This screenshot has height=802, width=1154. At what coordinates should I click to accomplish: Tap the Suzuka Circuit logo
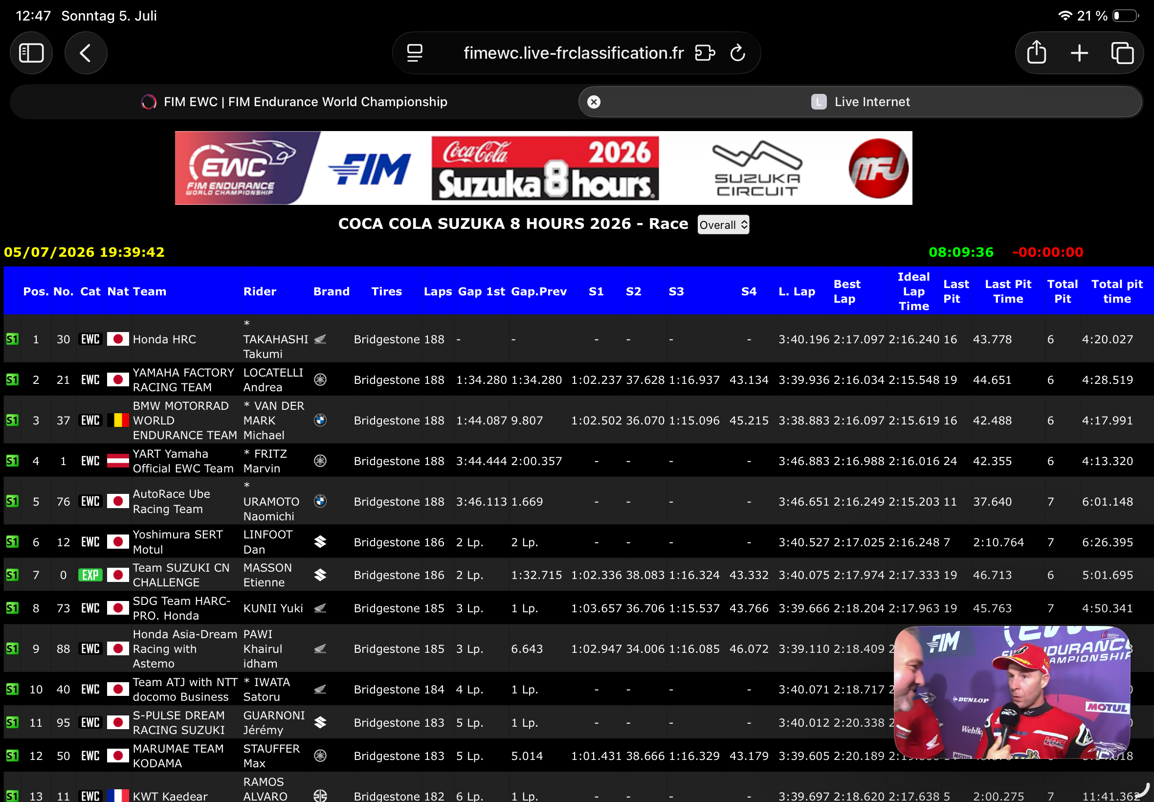[x=757, y=168]
